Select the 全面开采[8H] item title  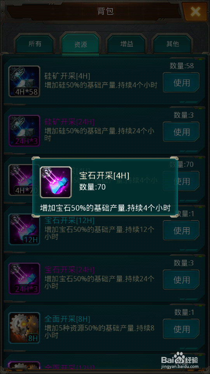tap(67, 318)
